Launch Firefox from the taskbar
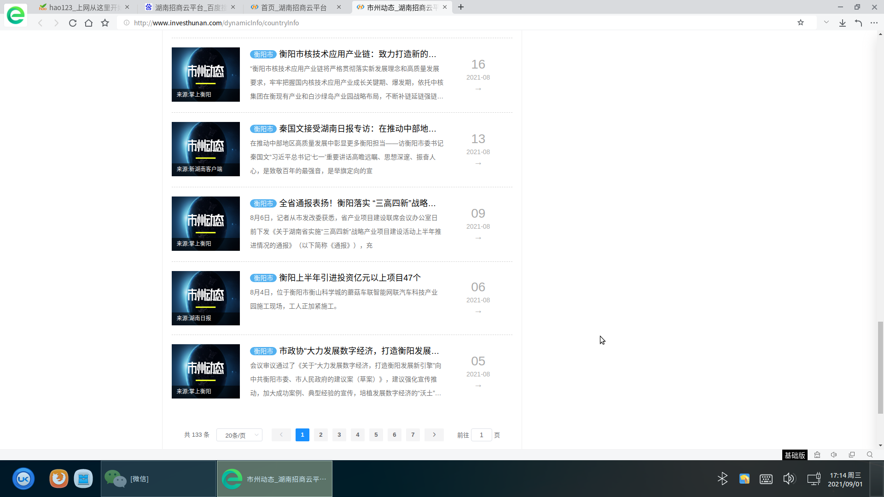This screenshot has height=497, width=884. click(x=59, y=479)
